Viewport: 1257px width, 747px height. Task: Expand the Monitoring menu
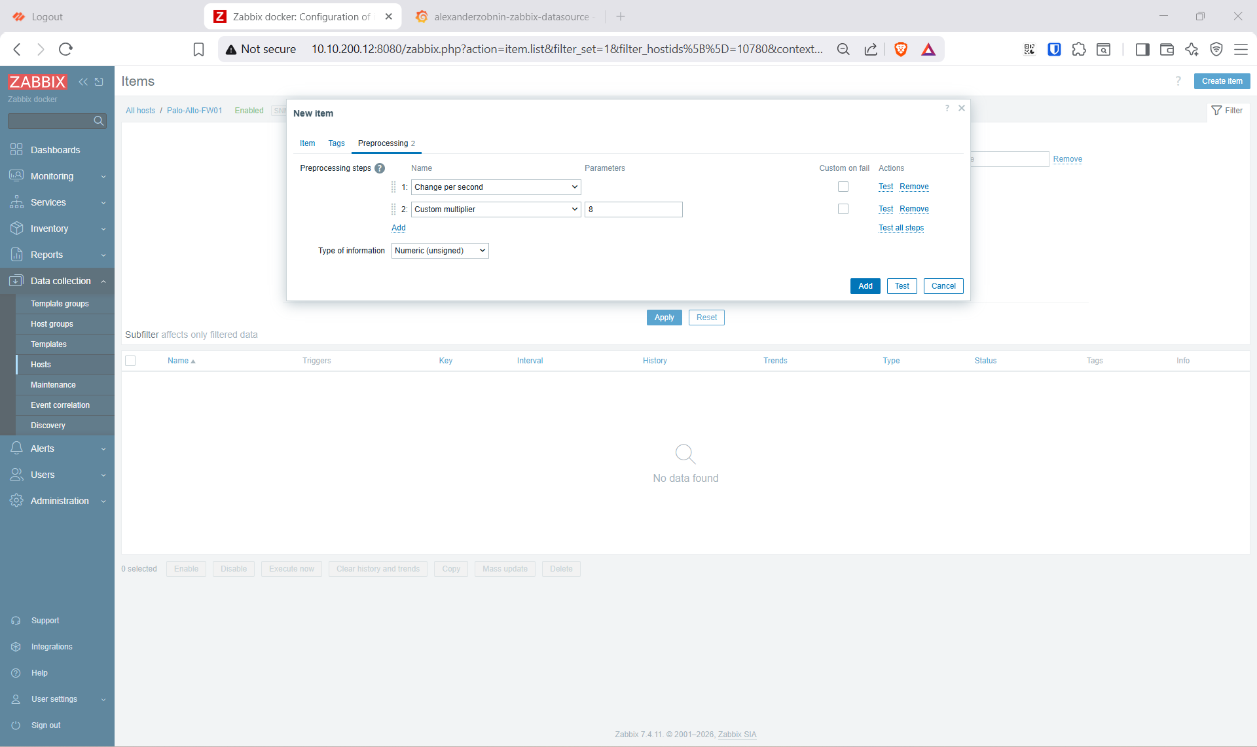pos(58,176)
